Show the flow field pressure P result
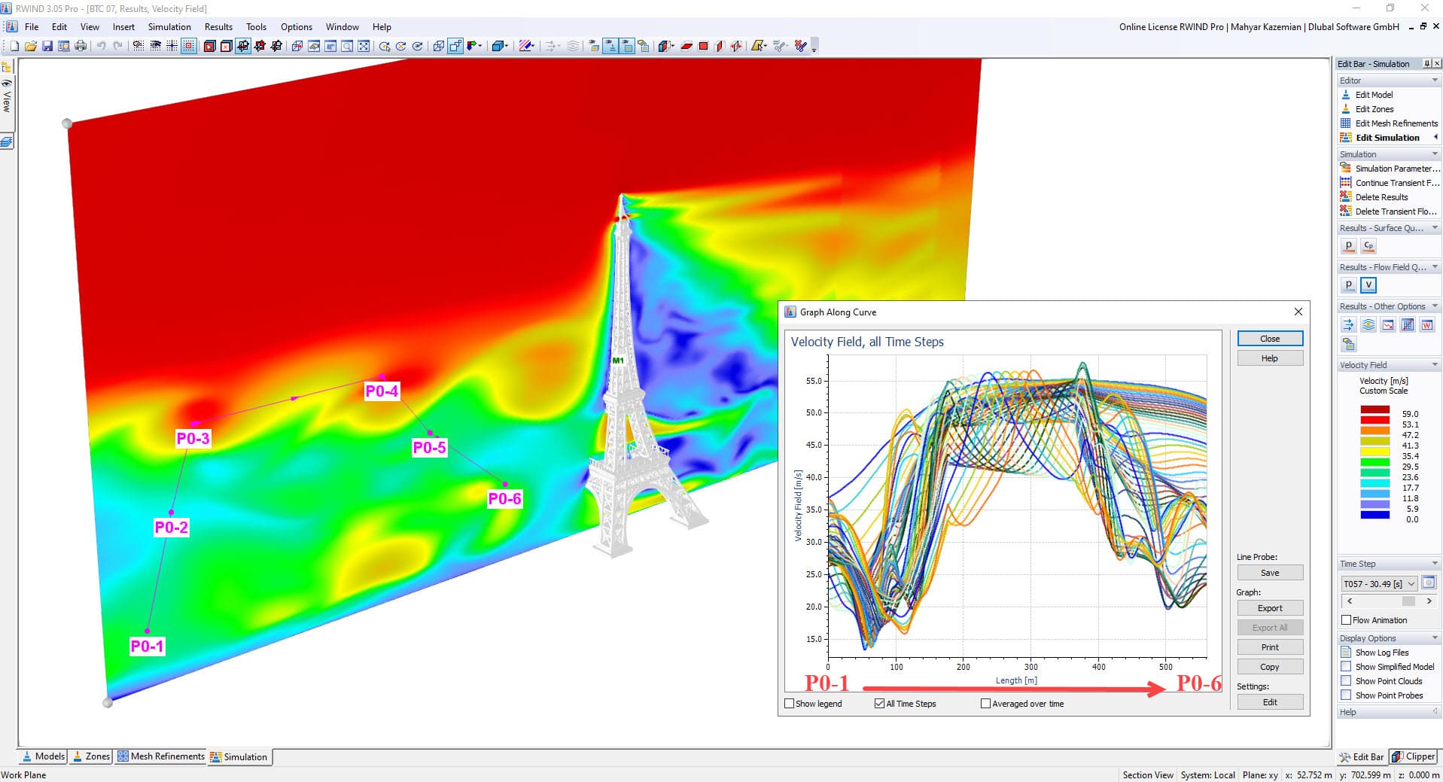 click(1349, 285)
